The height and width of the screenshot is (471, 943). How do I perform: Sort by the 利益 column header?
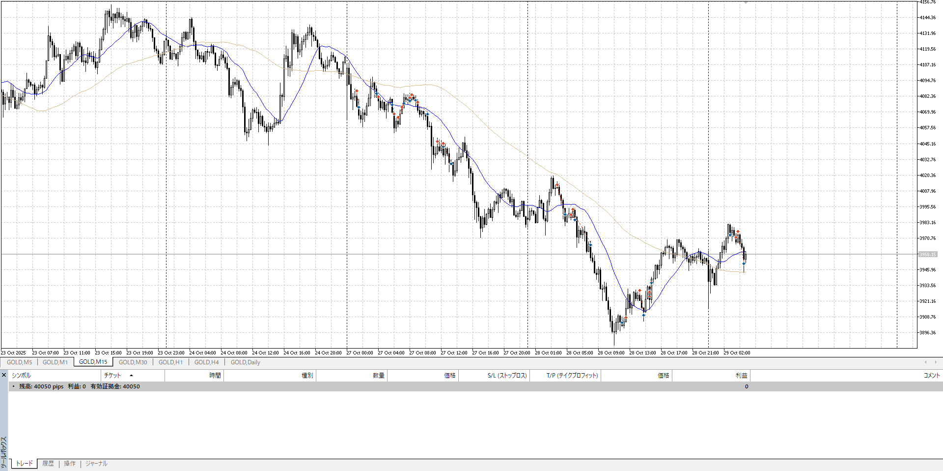tap(741, 376)
